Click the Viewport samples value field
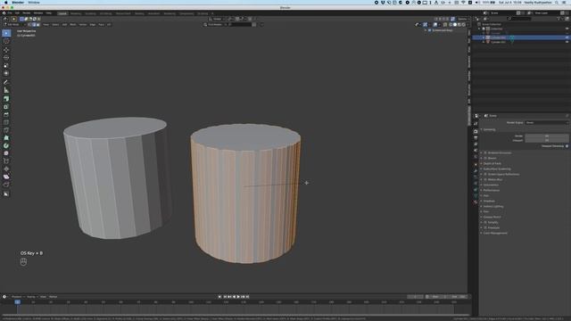This screenshot has height=321, width=571. 546,140
